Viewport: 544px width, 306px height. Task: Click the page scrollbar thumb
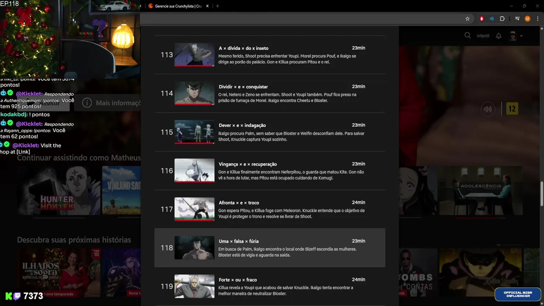(541, 195)
